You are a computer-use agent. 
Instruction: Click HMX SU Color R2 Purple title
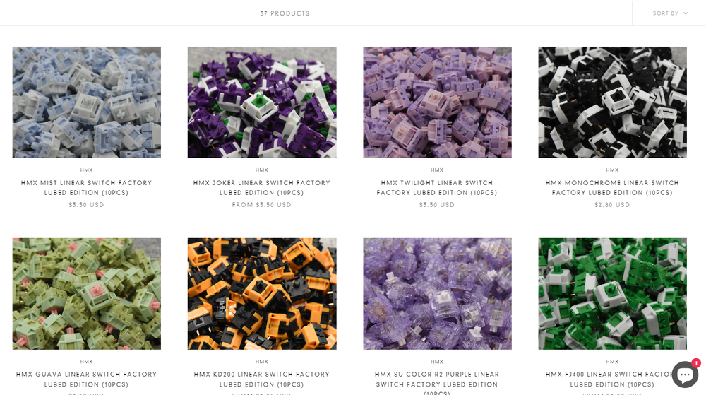[437, 383]
